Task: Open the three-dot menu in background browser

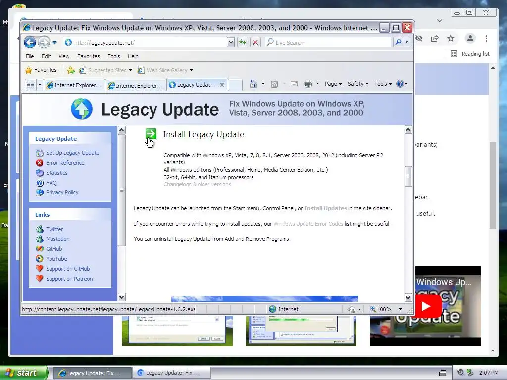Action: (x=486, y=39)
